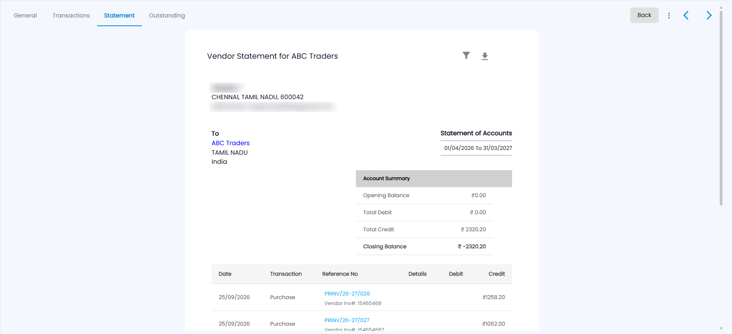The width and height of the screenshot is (732, 334).
Task: Click the Back button
Action: pyautogui.click(x=644, y=15)
